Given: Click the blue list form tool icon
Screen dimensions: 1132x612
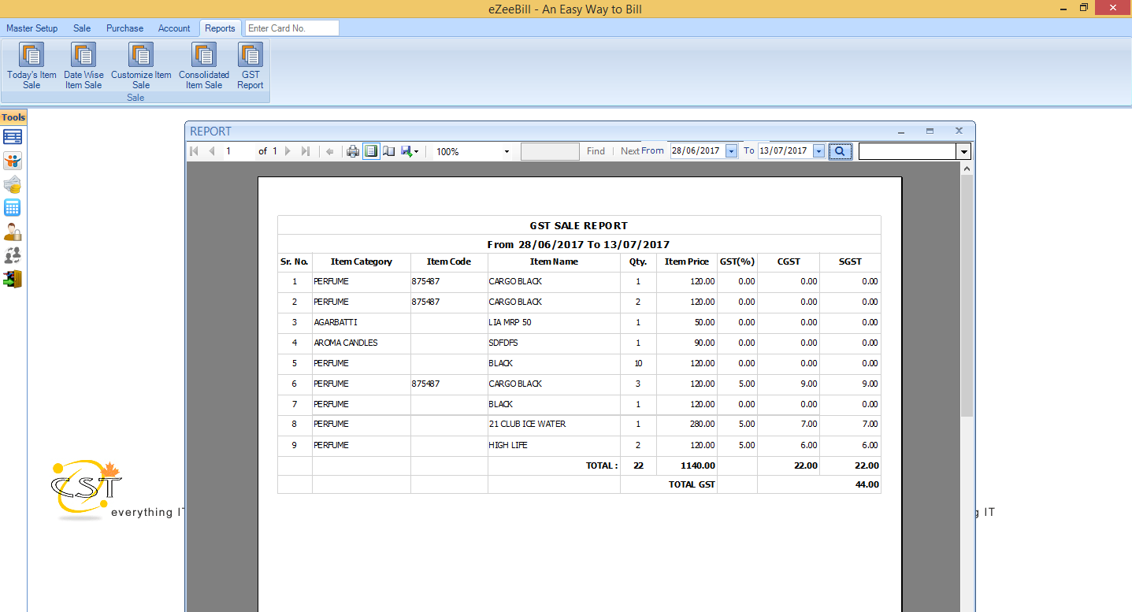Looking at the screenshot, I should point(13,137).
